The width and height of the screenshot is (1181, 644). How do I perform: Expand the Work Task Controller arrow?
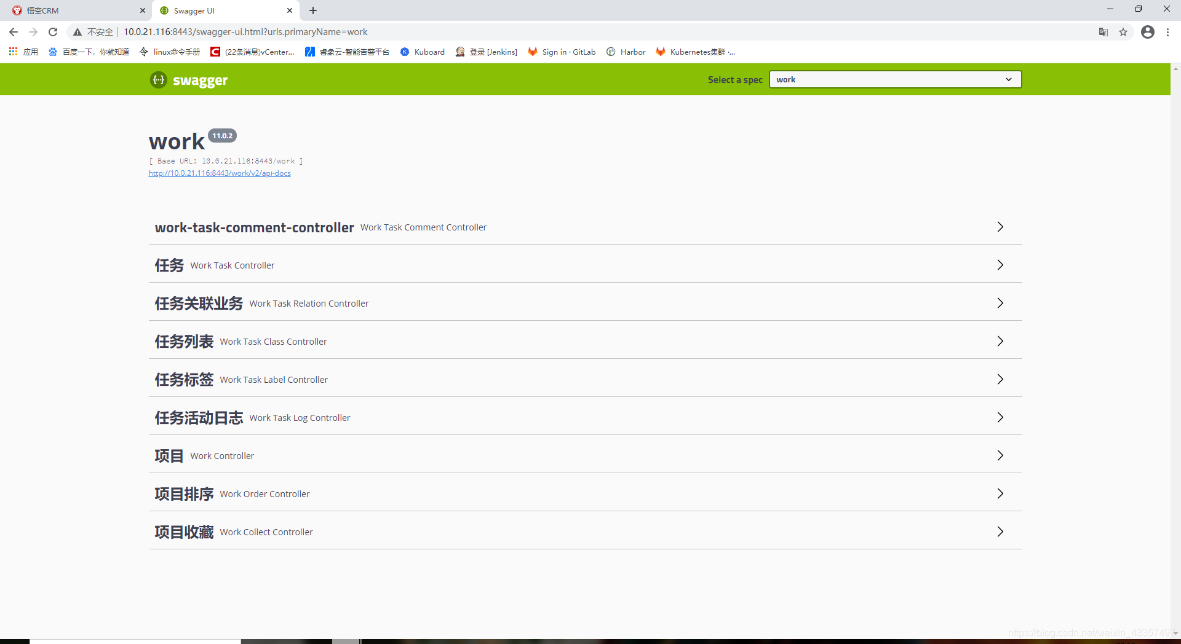(x=1000, y=265)
